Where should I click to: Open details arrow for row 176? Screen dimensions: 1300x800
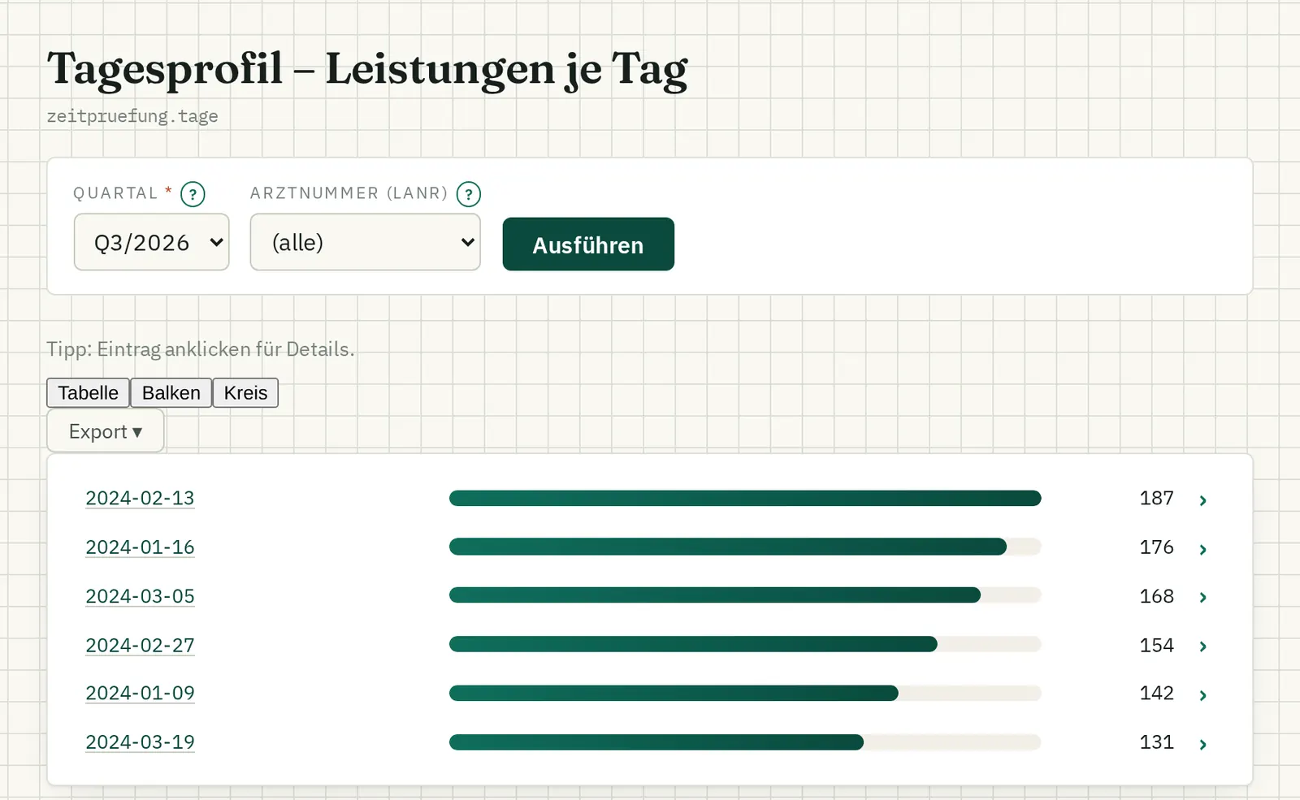[1203, 550]
